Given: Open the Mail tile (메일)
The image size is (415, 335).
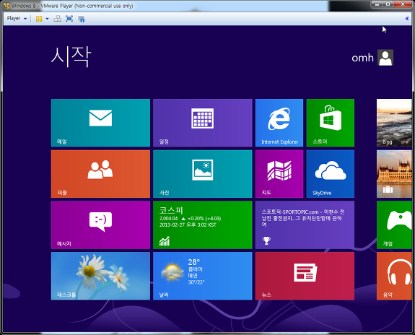Looking at the screenshot, I should point(100,123).
